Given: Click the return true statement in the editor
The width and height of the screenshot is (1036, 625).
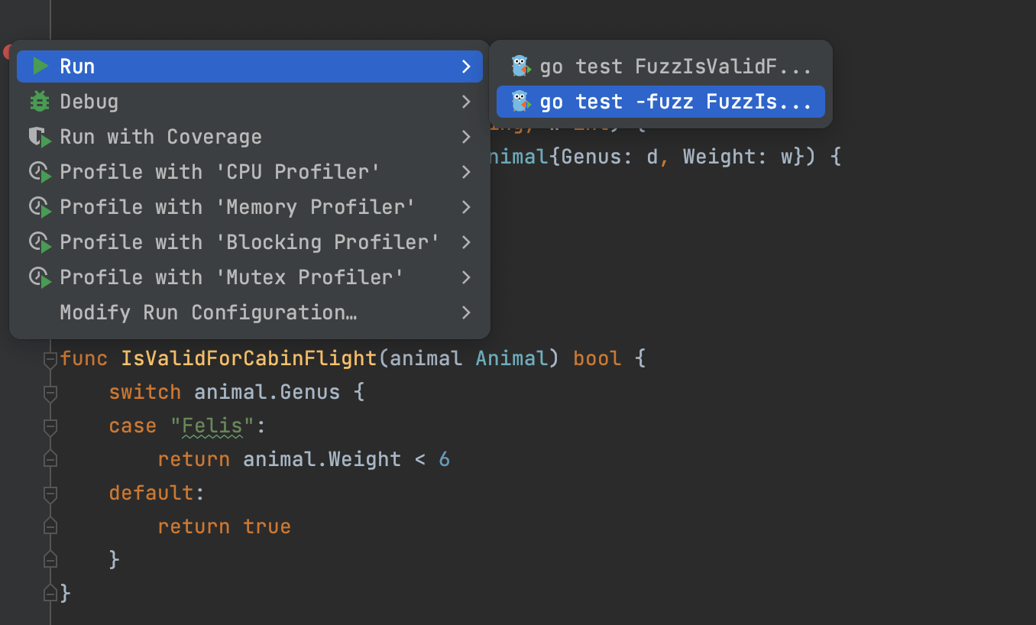Looking at the screenshot, I should [x=224, y=526].
